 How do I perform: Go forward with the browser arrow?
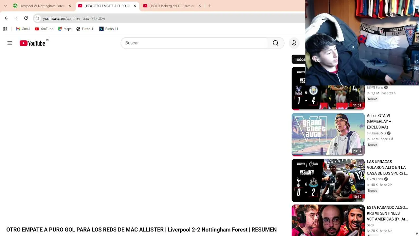[x=16, y=18]
